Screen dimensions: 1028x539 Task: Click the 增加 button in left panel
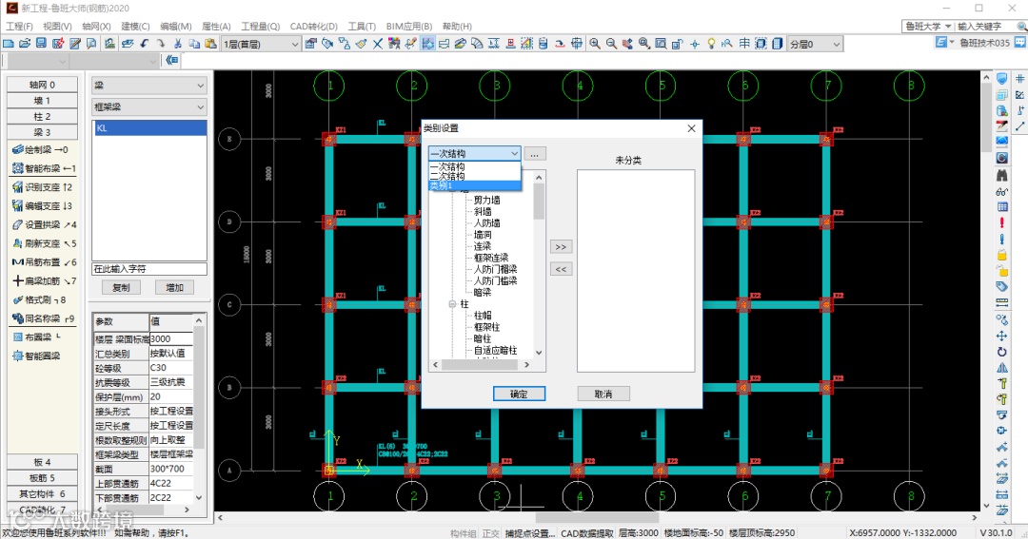click(174, 287)
